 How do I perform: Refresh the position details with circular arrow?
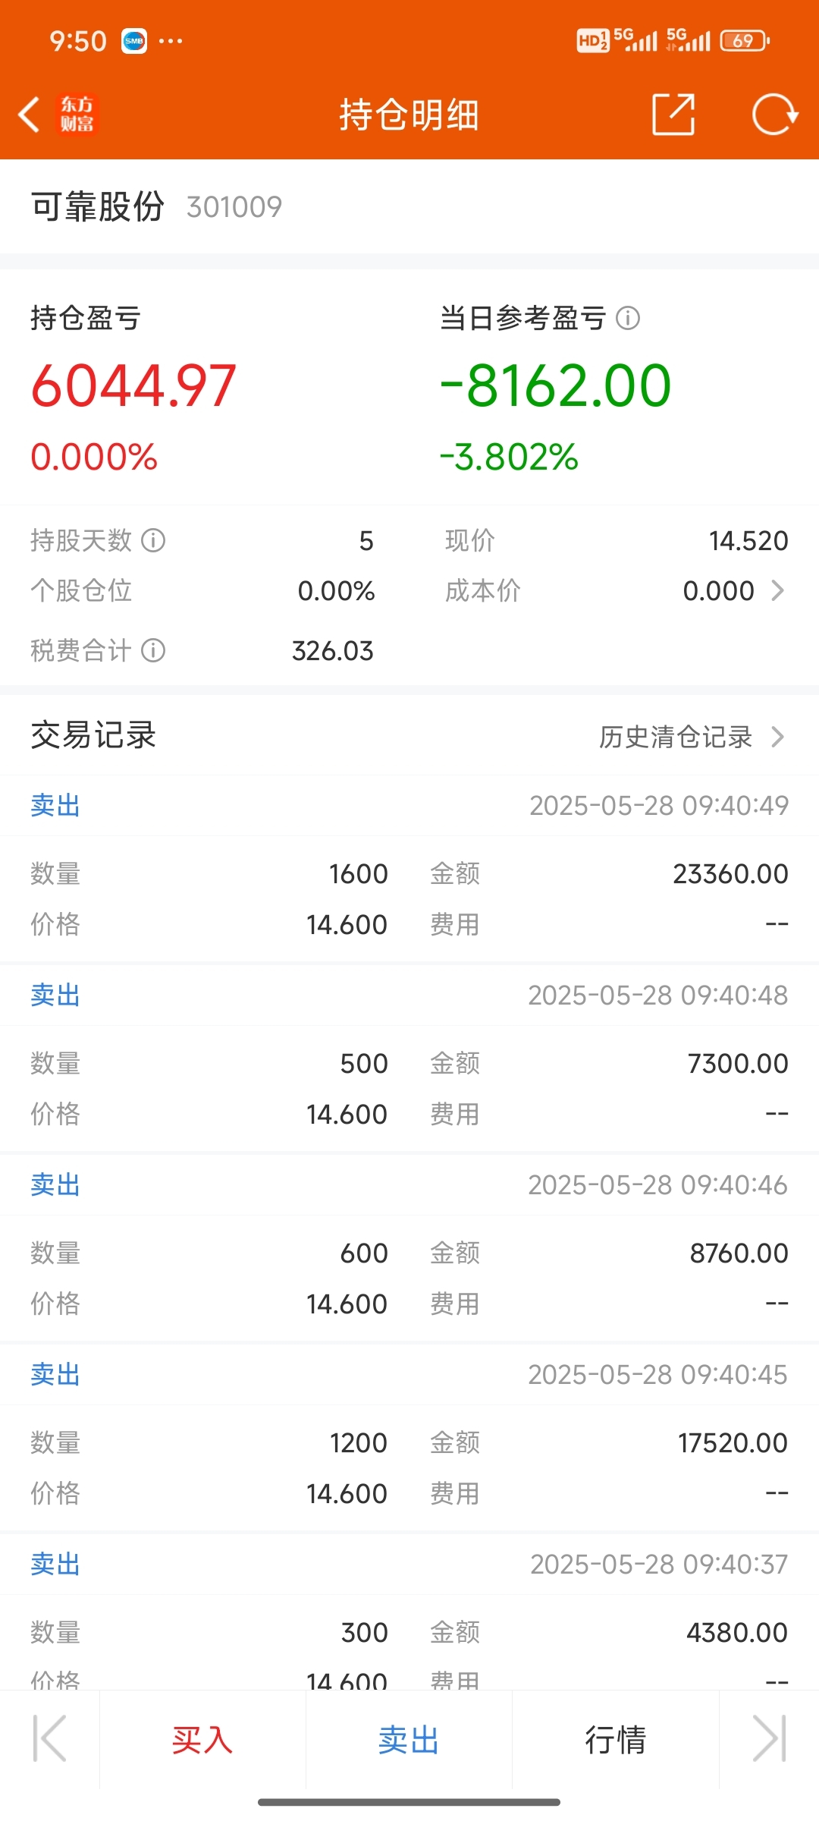(x=774, y=115)
